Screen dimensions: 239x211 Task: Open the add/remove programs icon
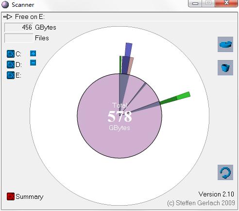225,44
